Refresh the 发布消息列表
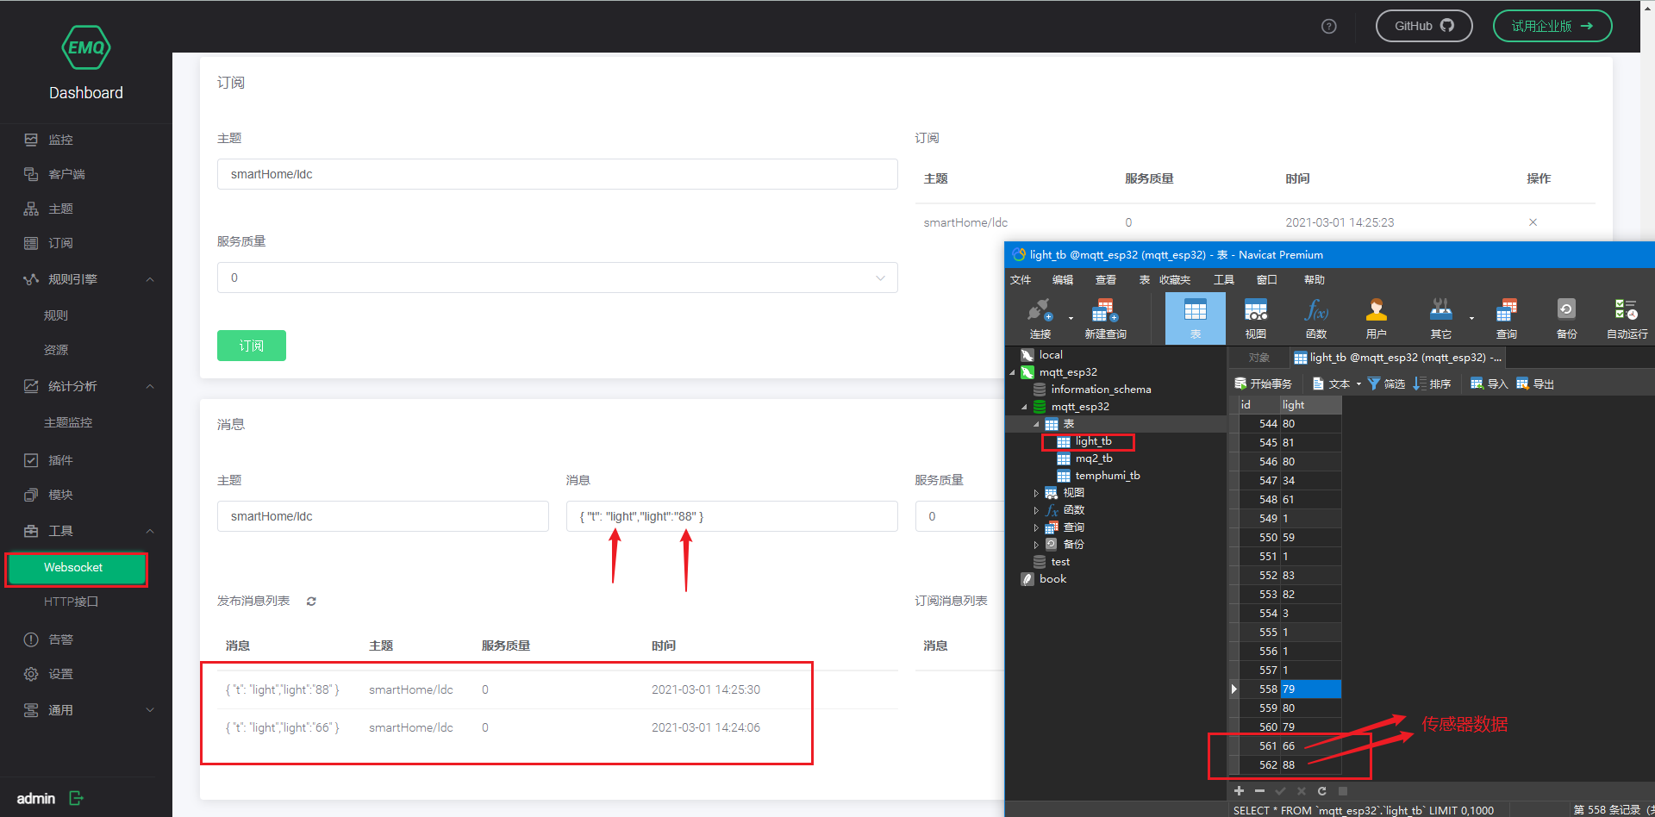Viewport: 1655px width, 817px height. tap(311, 602)
